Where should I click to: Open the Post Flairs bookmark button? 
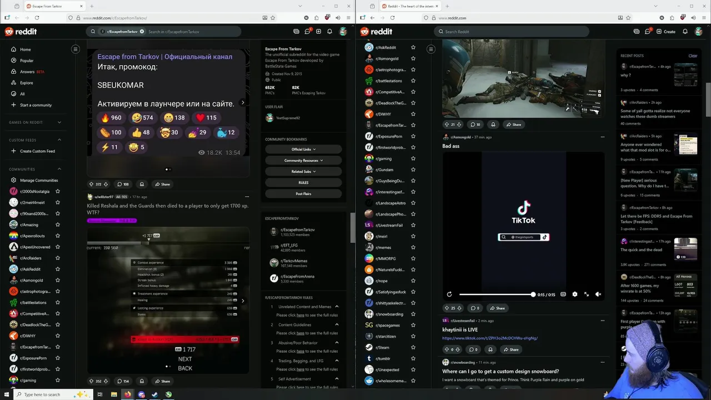(x=303, y=194)
